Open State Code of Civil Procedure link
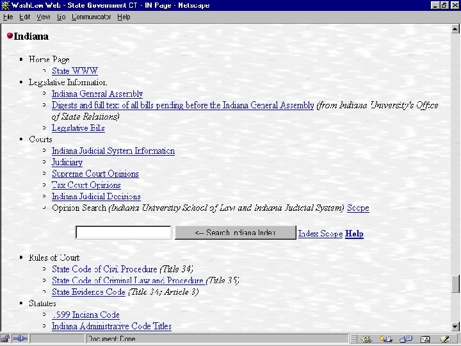The width and height of the screenshot is (461, 346). click(104, 269)
